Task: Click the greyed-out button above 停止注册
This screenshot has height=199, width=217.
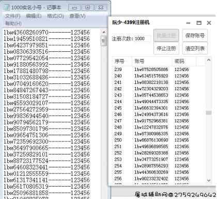Action: click(x=166, y=36)
